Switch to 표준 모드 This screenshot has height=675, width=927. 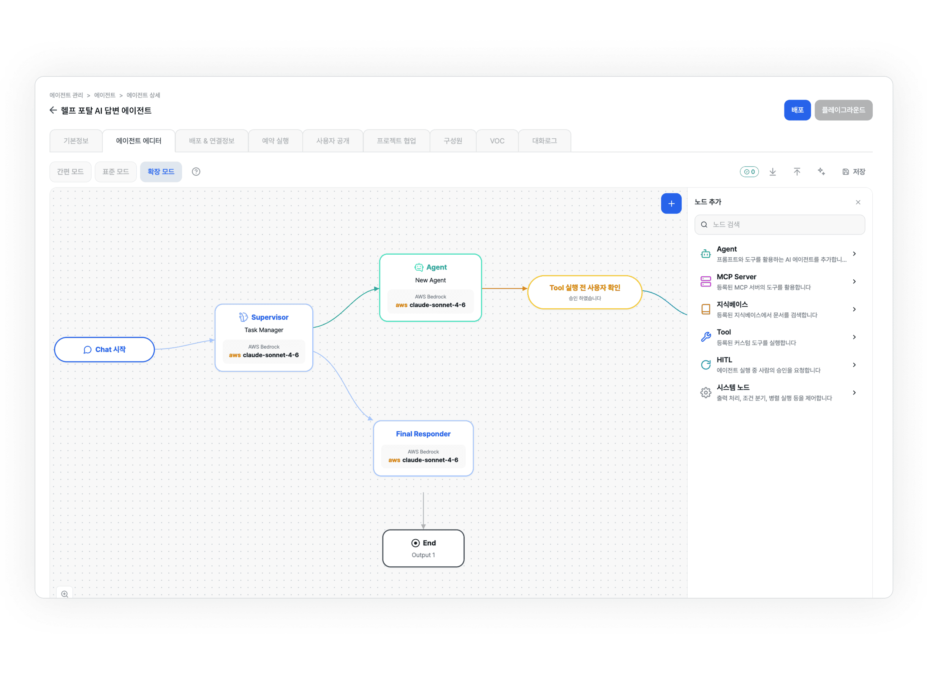tap(115, 172)
